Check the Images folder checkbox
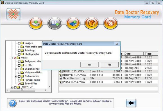This screenshot has height=111, width=163. click(19, 43)
